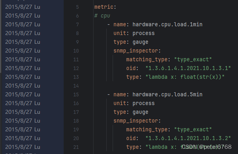Click 'snmp_inspector:' on line 10
238x154 pixels.
coord(137,51)
